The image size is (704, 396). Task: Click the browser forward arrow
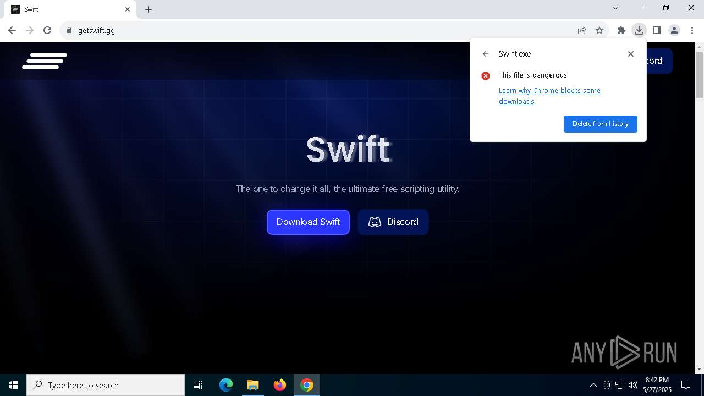30,30
